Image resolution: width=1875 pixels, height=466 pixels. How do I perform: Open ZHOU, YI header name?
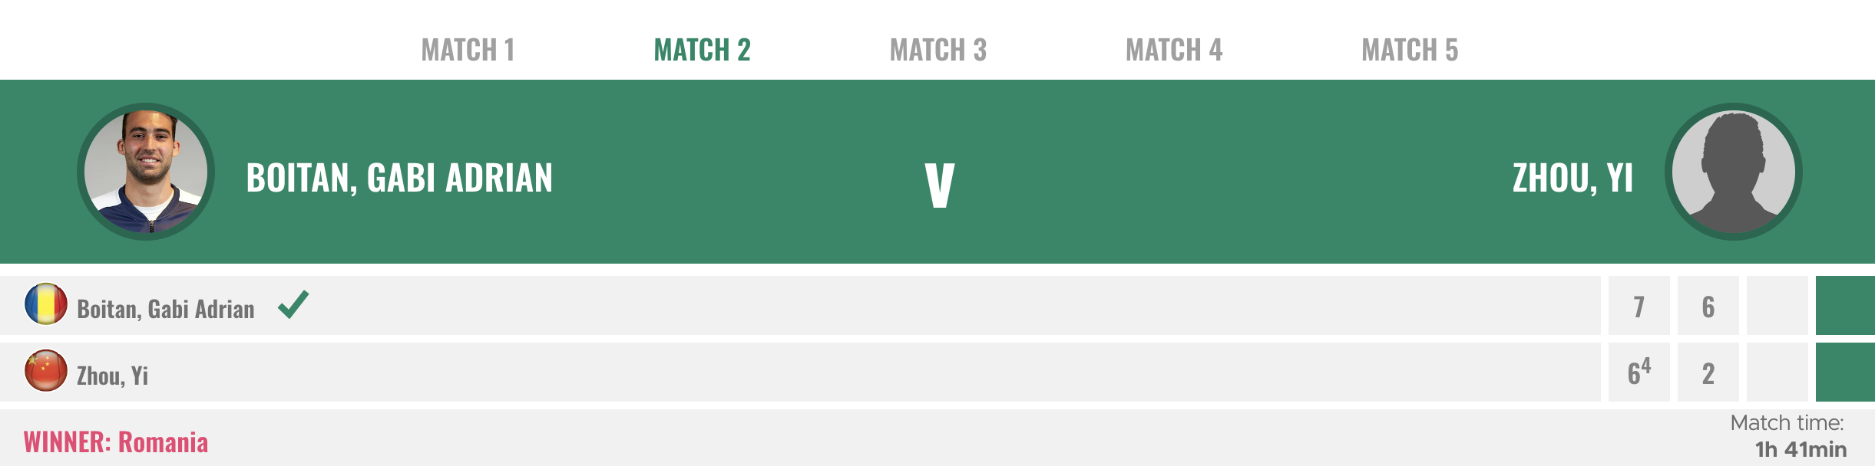click(x=1572, y=178)
